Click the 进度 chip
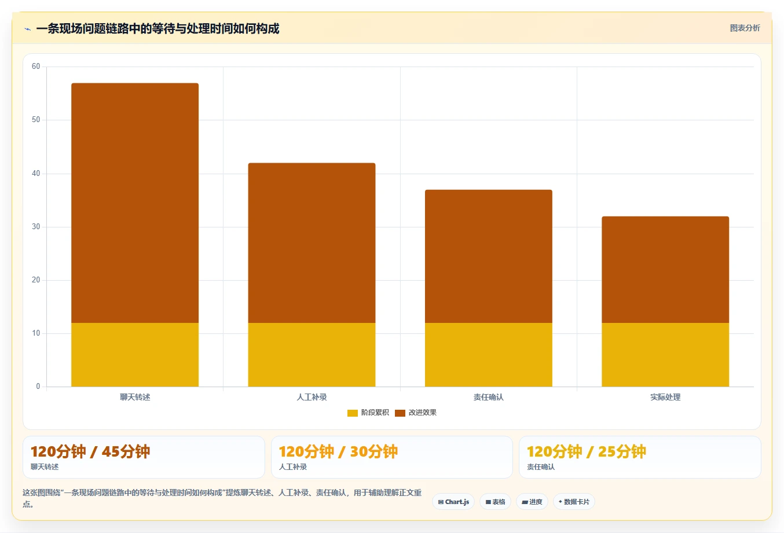784x533 pixels. tap(532, 502)
